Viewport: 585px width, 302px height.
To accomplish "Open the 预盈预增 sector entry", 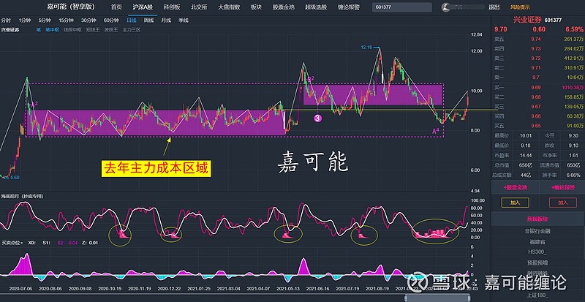I will click(x=537, y=263).
